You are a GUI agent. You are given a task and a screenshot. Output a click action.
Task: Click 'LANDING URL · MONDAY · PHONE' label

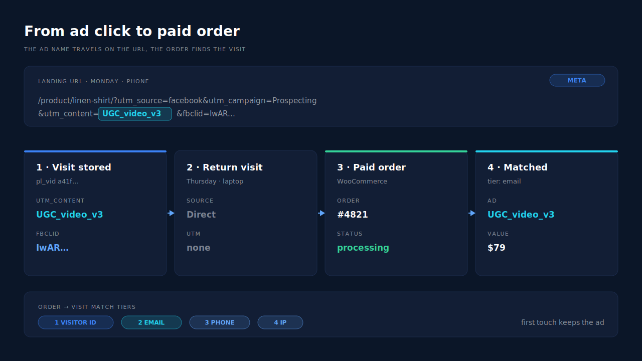(94, 81)
